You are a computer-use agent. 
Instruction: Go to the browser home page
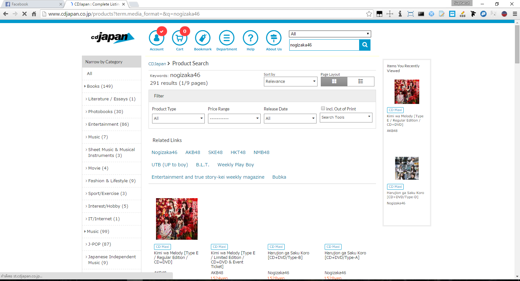[x=34, y=14]
